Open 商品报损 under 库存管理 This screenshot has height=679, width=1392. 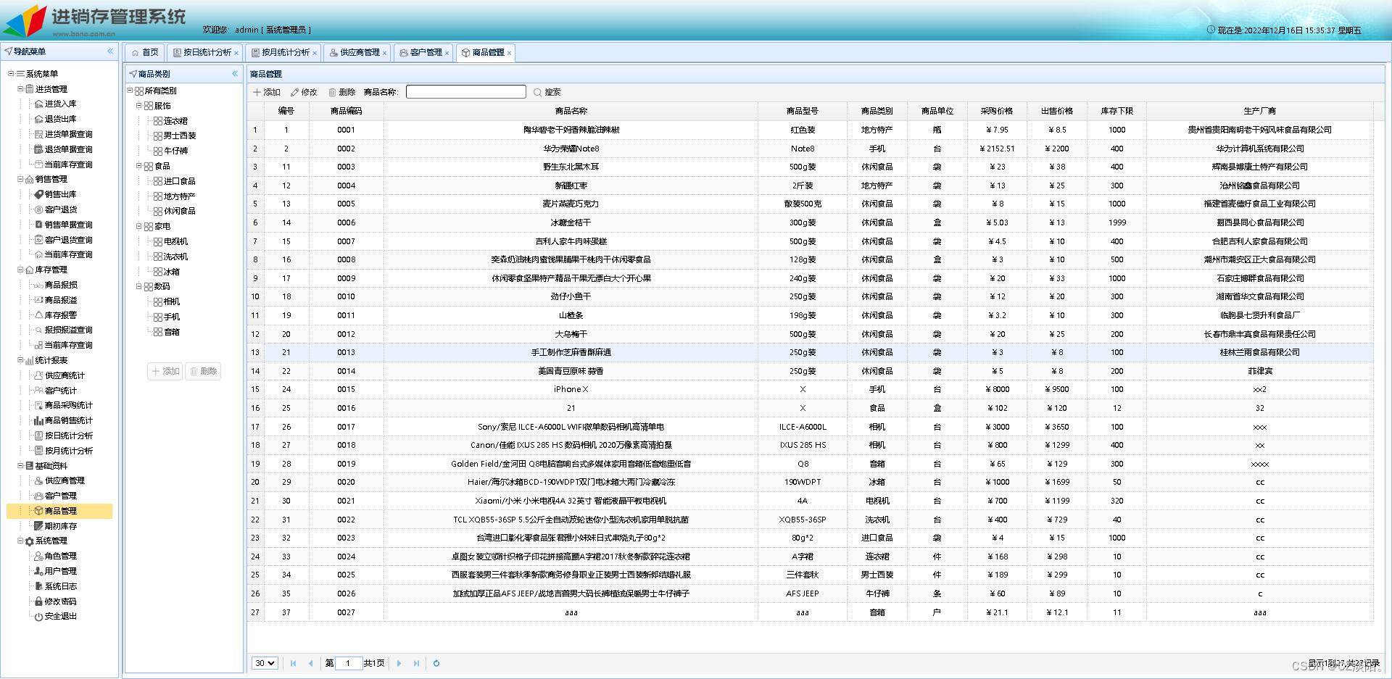(60, 285)
